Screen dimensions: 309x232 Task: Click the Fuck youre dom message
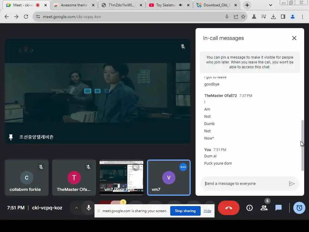218,163
